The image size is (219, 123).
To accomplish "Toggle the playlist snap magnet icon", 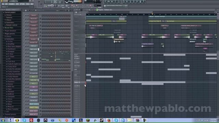I will tap(77, 10).
